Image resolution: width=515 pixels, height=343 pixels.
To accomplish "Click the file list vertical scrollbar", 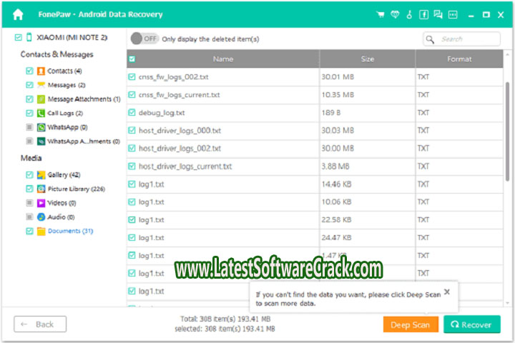I will tap(507, 131).
